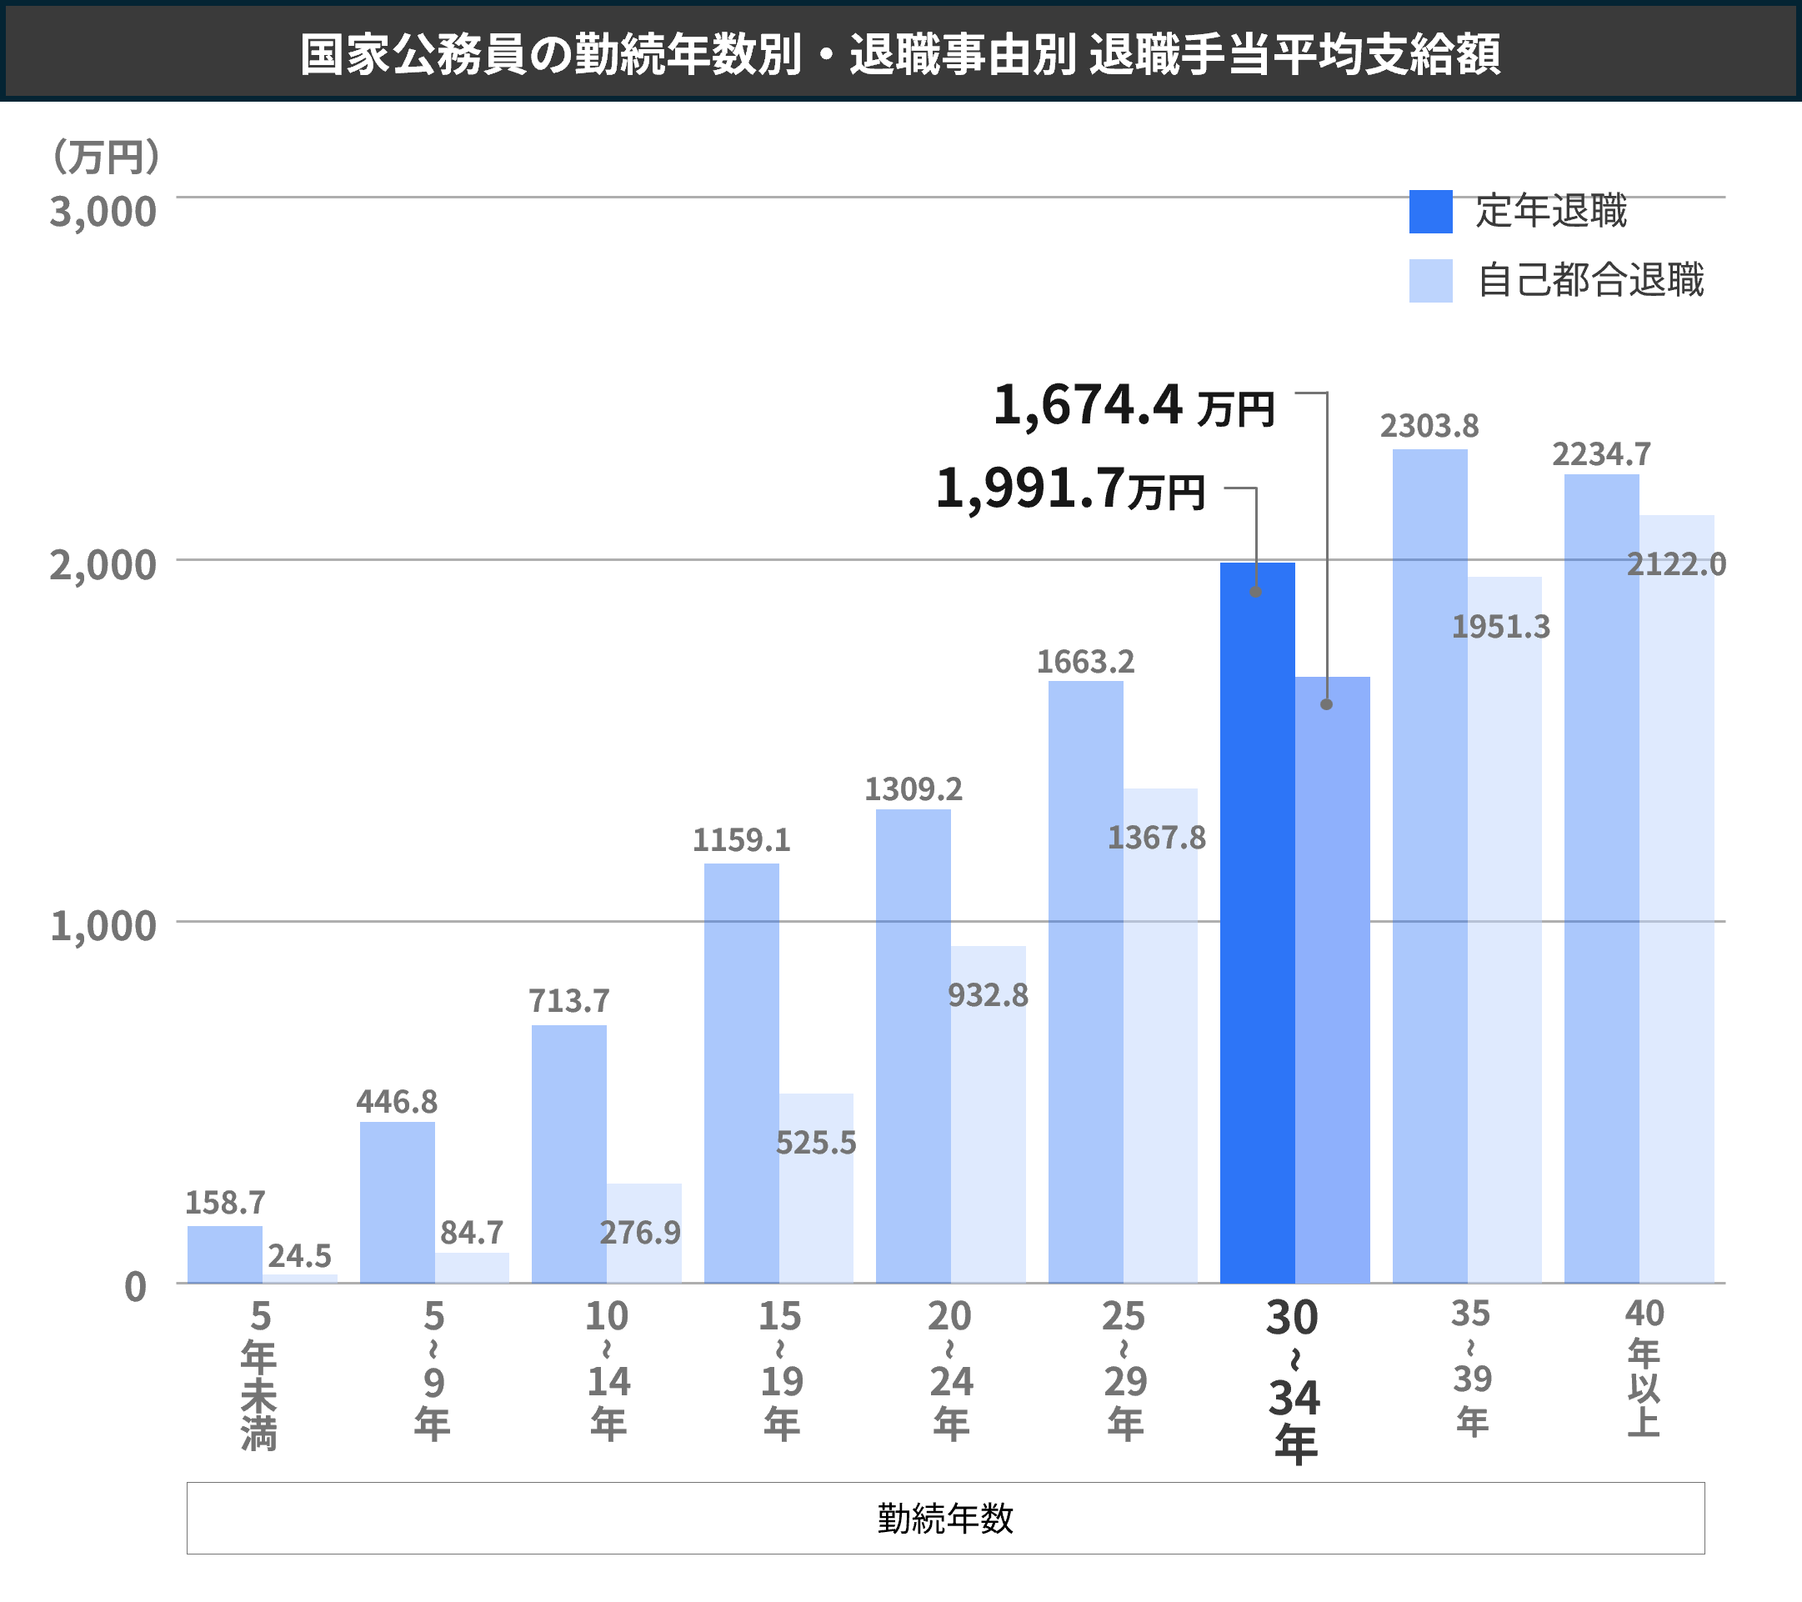Click the bar value 158.7
This screenshot has width=1802, height=1602.
pos(225,1204)
